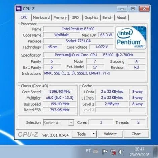The image size is (158, 158).
Task: Click the Core Speed value 1196.93 MHz
Action: coord(60,92)
